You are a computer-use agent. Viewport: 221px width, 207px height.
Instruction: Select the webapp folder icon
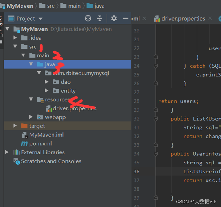(x=40, y=117)
